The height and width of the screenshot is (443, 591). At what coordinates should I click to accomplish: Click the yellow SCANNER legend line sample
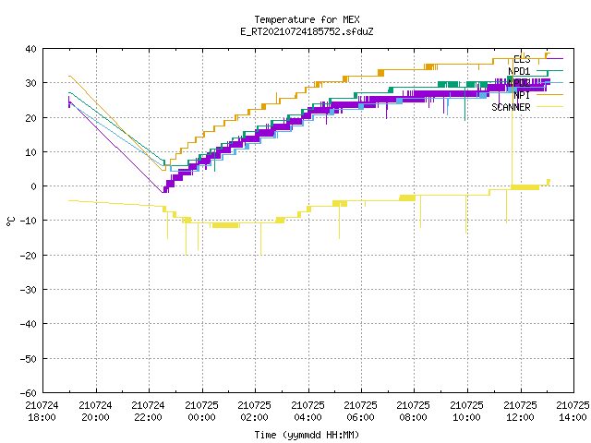point(549,107)
